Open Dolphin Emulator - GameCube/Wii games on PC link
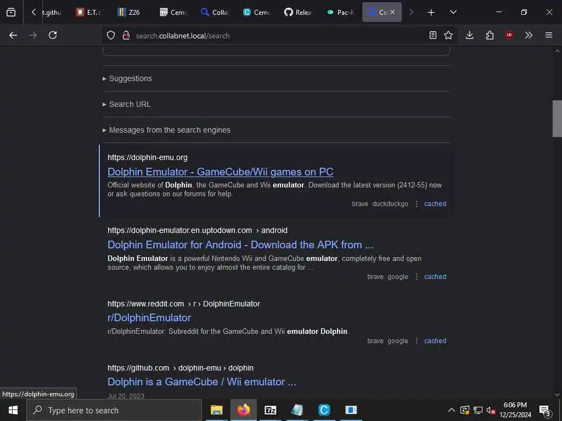This screenshot has height=421, width=562. coord(221,172)
